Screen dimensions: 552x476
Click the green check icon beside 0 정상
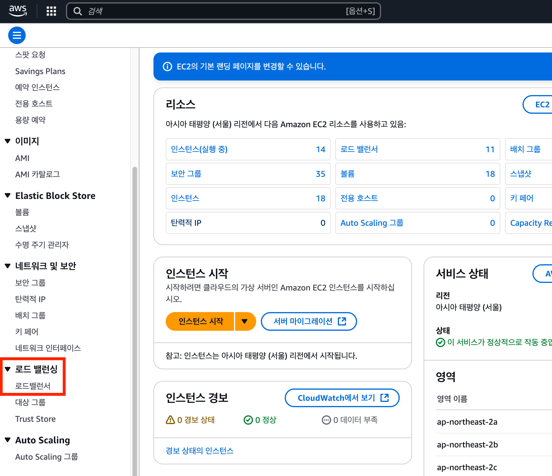tap(248, 420)
